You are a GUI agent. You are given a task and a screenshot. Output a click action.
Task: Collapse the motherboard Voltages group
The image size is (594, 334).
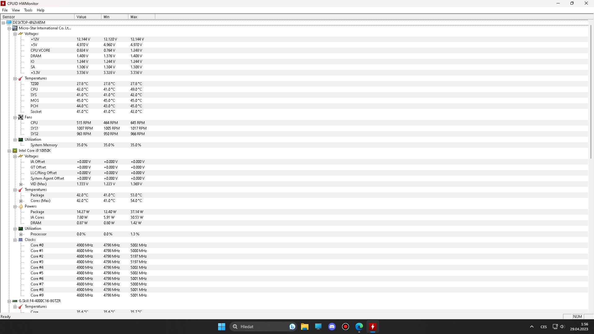pyautogui.click(x=15, y=34)
